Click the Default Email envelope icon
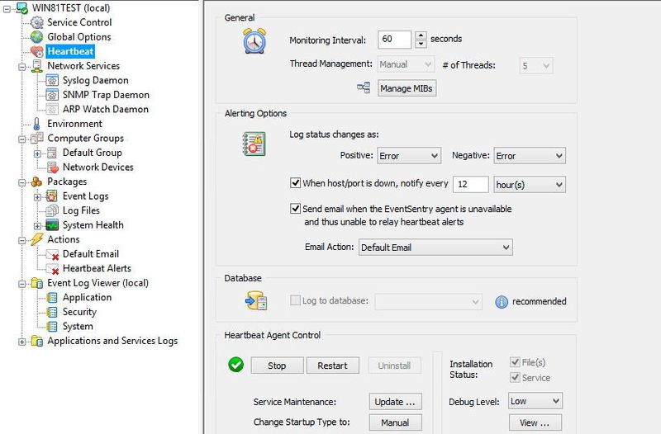Screen dimensions: 661x434 pyautogui.click(x=52, y=254)
